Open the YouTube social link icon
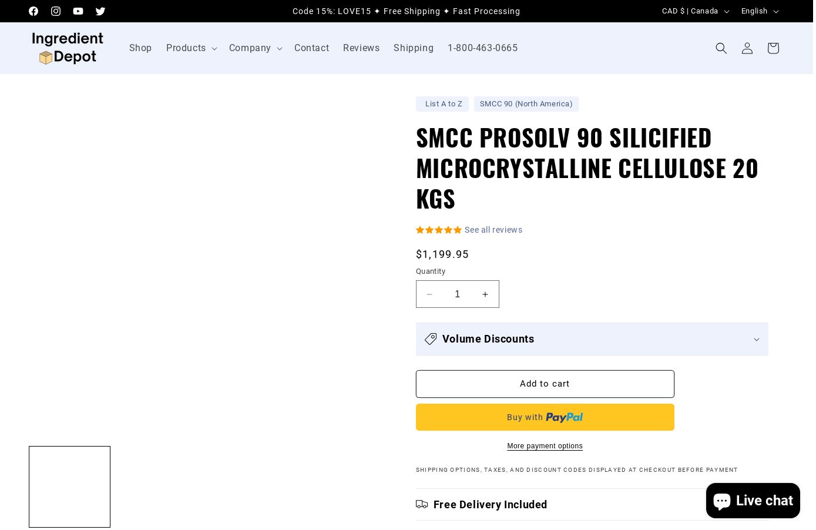The image size is (816, 530). [78, 11]
